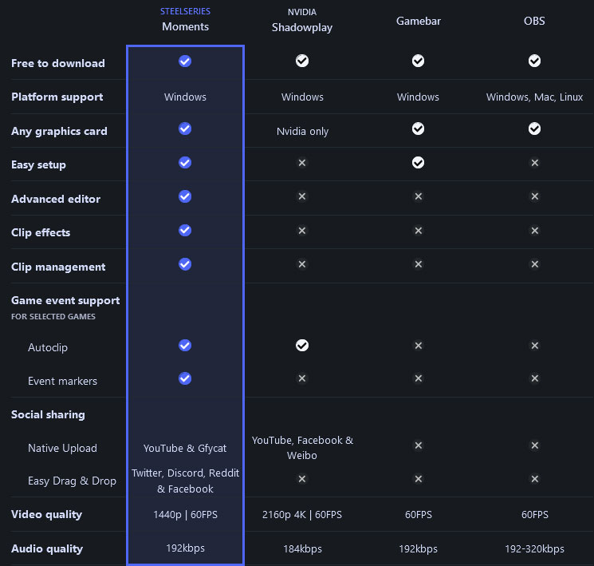Select the NVIDIA Shadowplay column header
Screen dimensions: 594x566
[x=302, y=21]
